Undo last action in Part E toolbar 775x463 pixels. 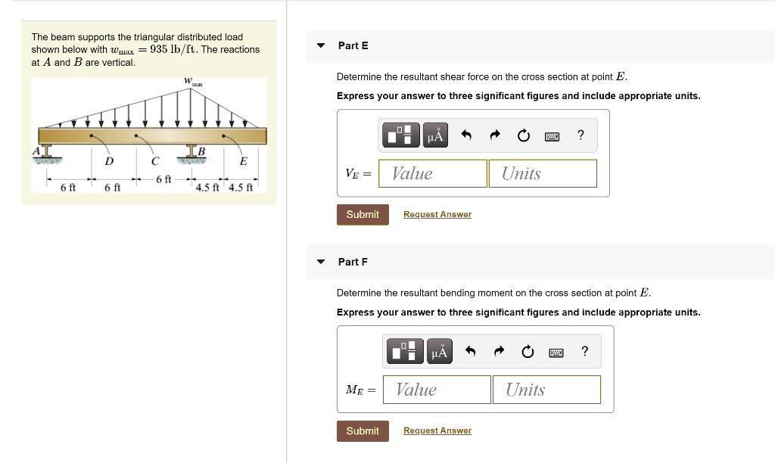[466, 136]
